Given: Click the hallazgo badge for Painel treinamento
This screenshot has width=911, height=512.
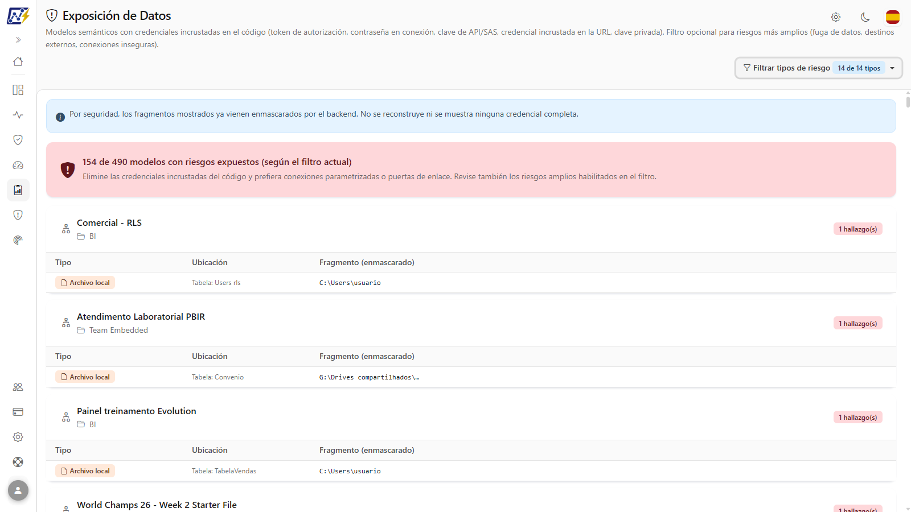Looking at the screenshot, I should [858, 418].
